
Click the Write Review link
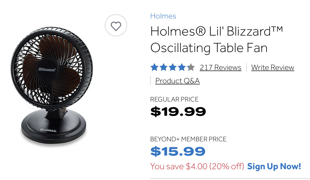(x=273, y=67)
